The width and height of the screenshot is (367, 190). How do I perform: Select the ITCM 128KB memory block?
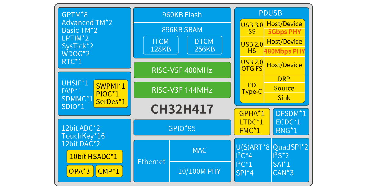point(161,45)
